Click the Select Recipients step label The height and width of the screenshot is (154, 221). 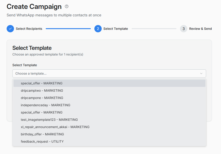(x=29, y=29)
